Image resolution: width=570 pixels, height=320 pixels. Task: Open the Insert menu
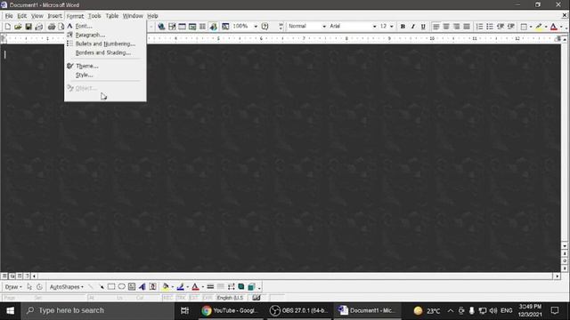[54, 16]
